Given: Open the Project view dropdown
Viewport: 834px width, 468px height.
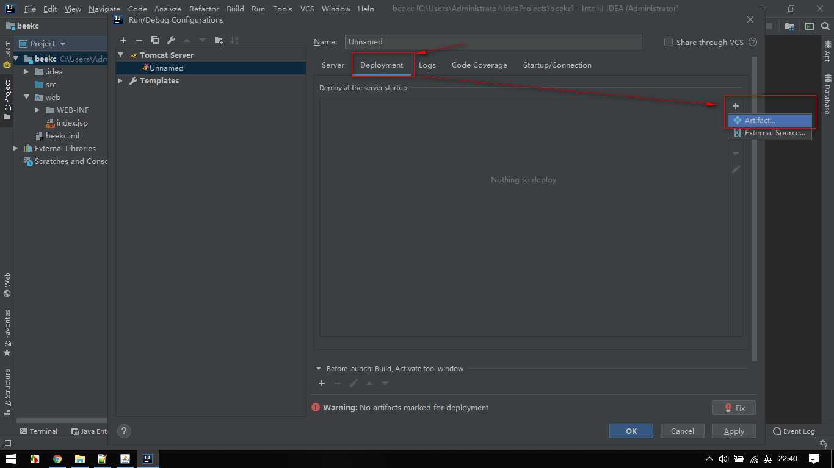Looking at the screenshot, I should pos(62,44).
